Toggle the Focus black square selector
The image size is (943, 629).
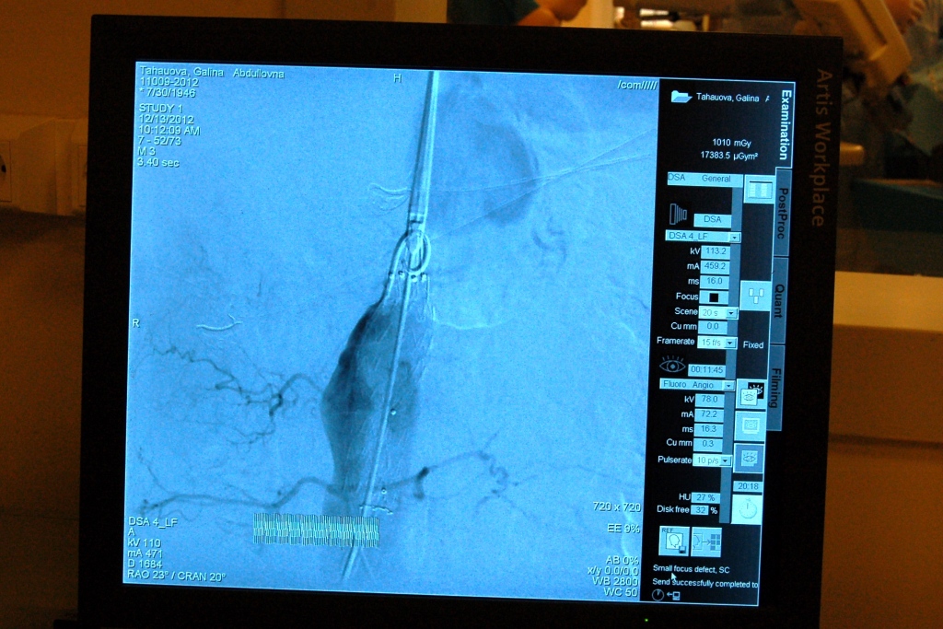[714, 297]
